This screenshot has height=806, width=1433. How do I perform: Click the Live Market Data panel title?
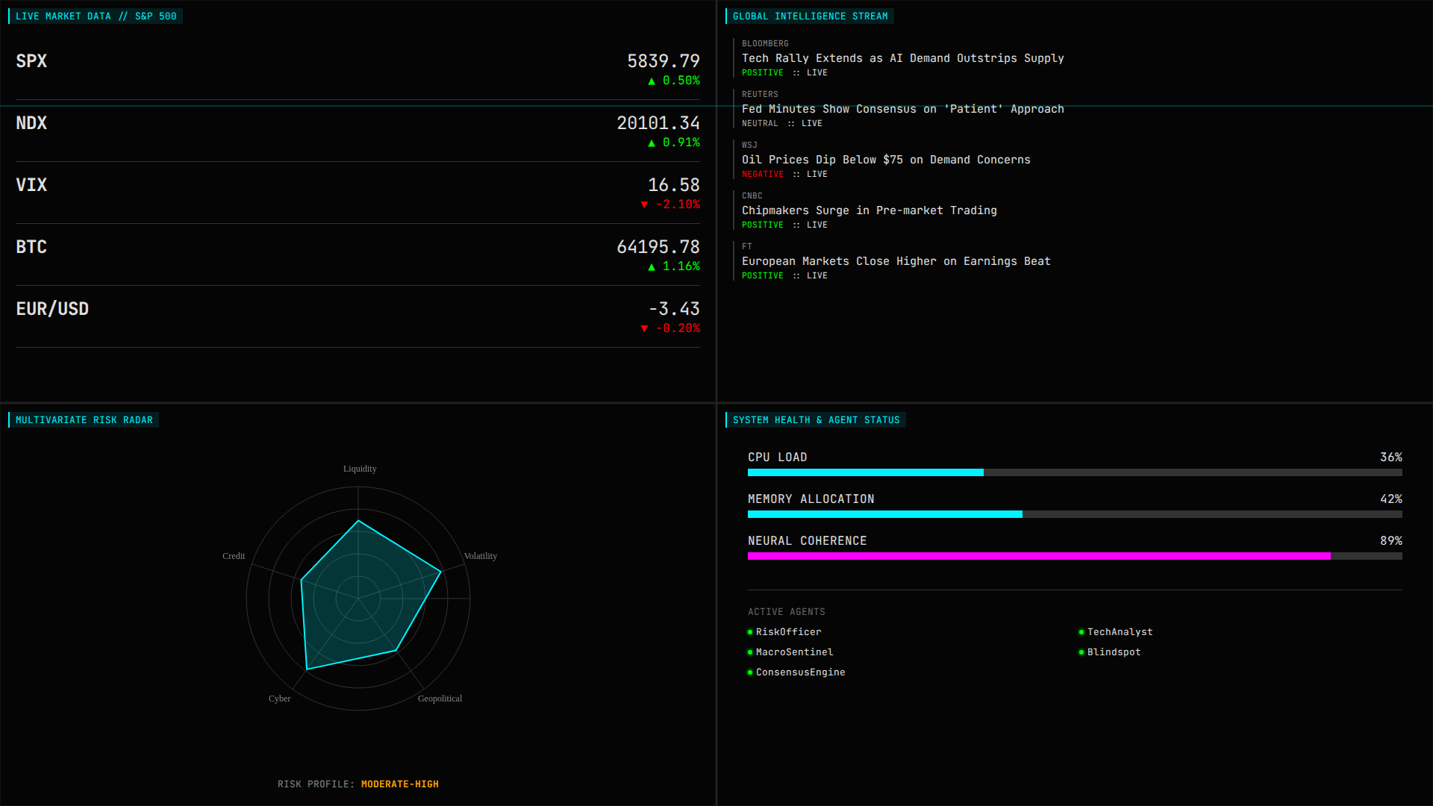point(96,16)
